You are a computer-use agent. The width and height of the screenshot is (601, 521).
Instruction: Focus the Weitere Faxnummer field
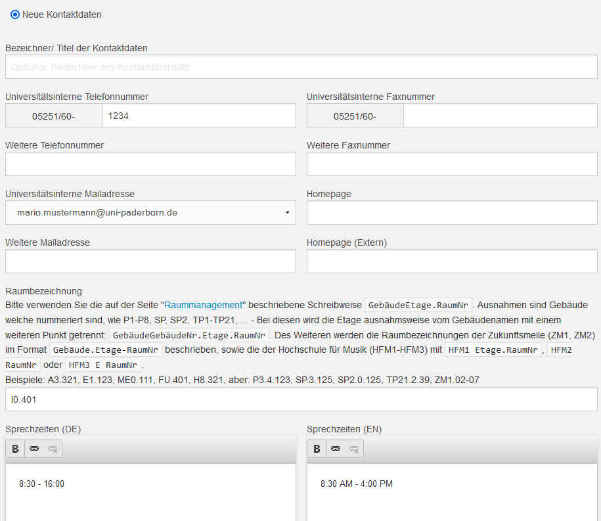(x=452, y=164)
